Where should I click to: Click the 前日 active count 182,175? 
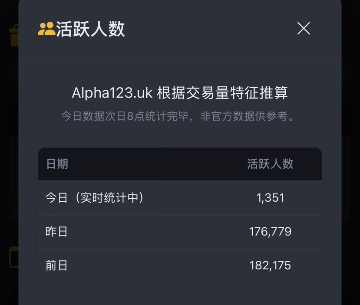tap(270, 266)
